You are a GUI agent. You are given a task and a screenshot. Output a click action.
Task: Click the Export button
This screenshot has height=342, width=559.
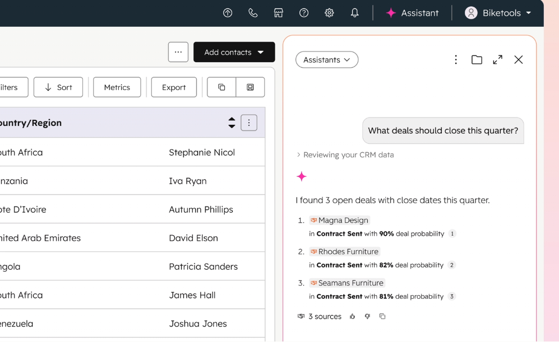(174, 87)
